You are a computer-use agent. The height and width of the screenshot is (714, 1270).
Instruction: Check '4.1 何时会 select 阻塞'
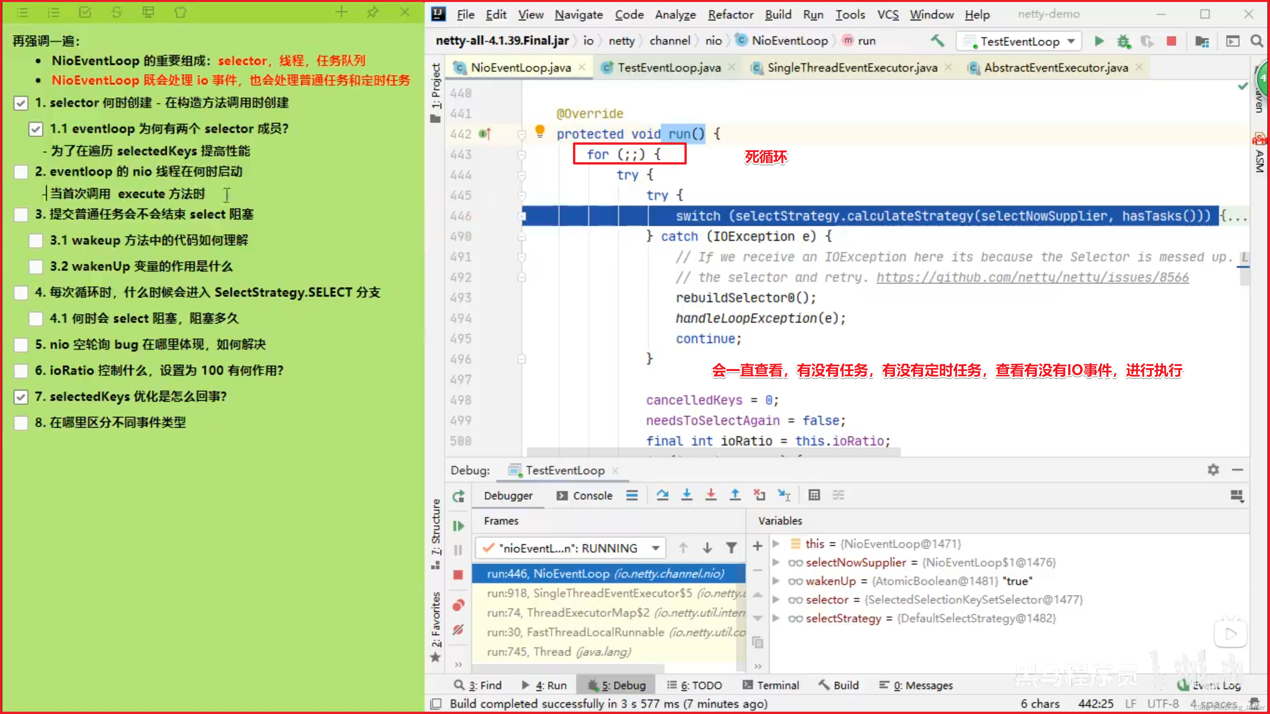(x=35, y=319)
